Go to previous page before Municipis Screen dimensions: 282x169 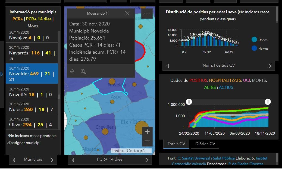coord(14,160)
